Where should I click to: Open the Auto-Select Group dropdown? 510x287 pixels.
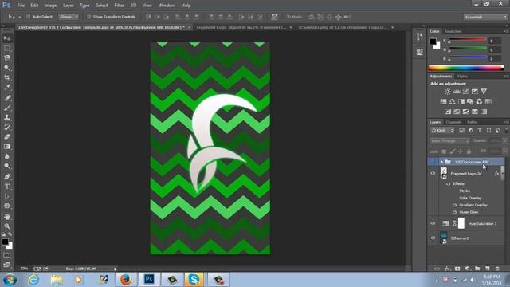(69, 17)
